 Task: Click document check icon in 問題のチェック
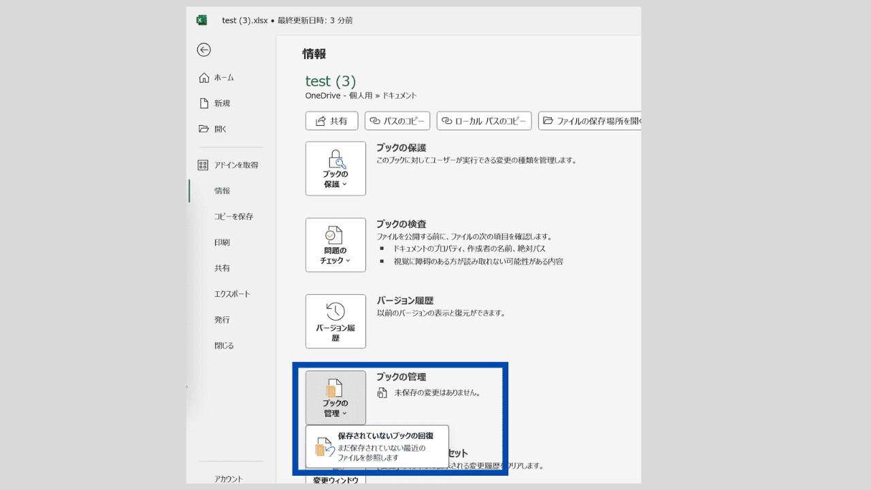(x=334, y=235)
